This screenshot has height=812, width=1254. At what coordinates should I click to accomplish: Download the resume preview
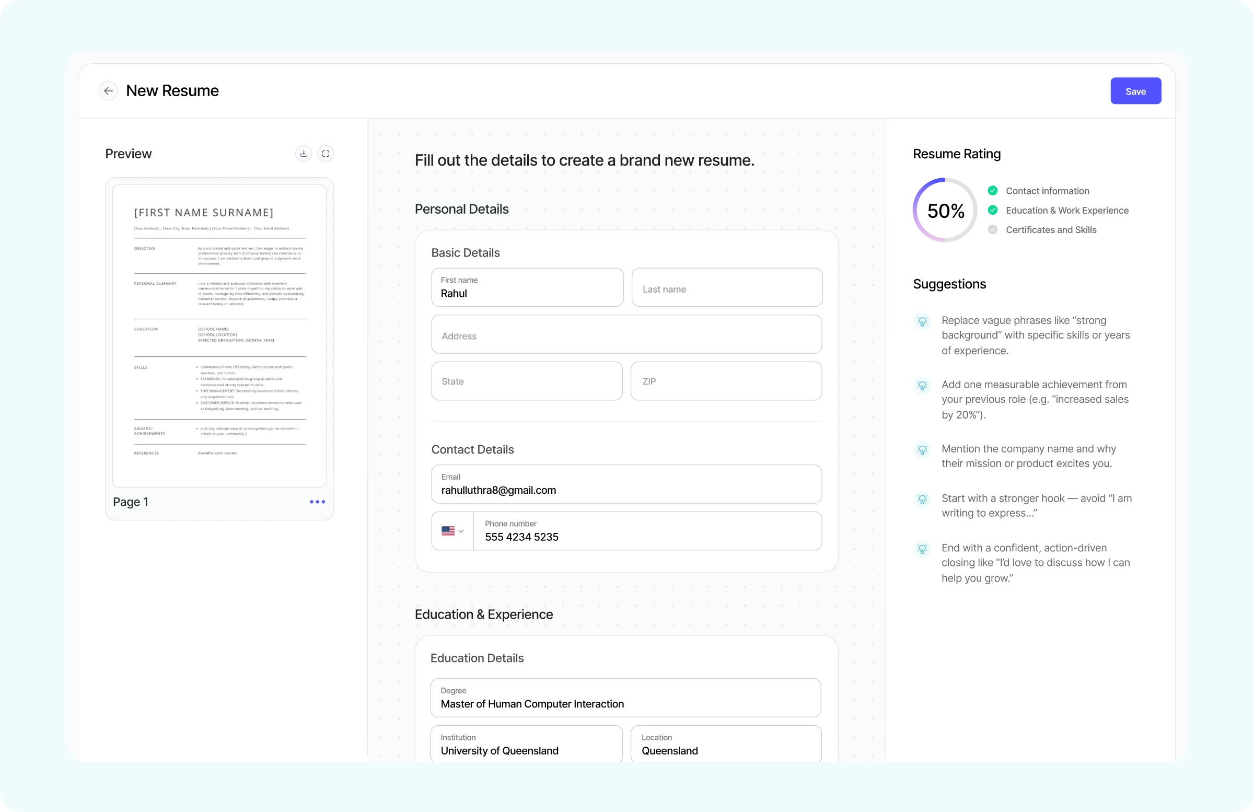pyautogui.click(x=304, y=153)
